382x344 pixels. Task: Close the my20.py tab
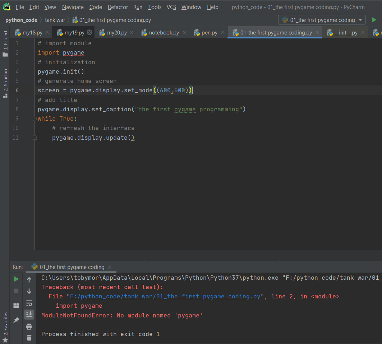(x=132, y=32)
